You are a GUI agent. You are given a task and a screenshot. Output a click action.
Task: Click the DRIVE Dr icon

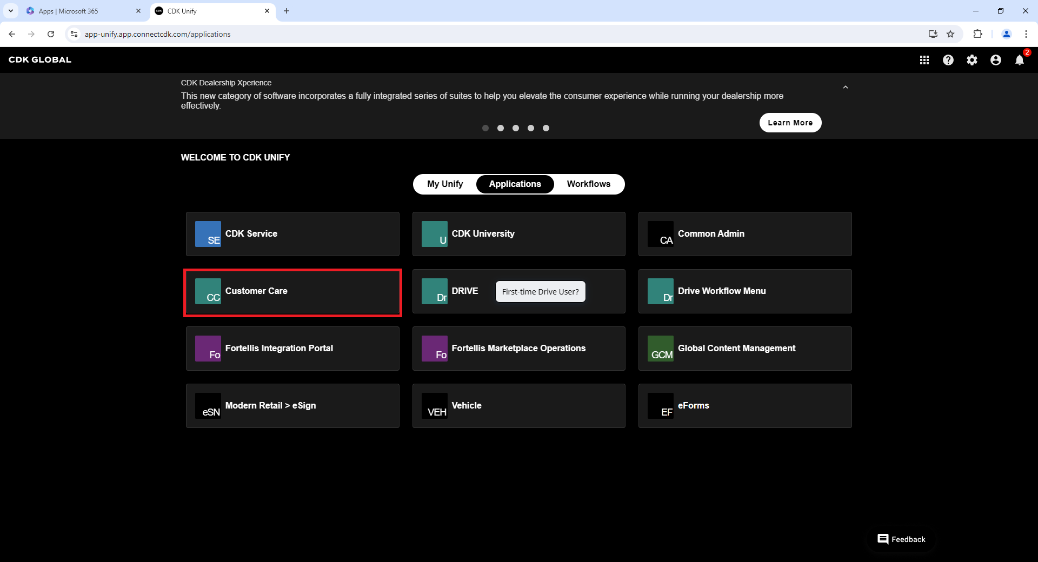coord(435,291)
